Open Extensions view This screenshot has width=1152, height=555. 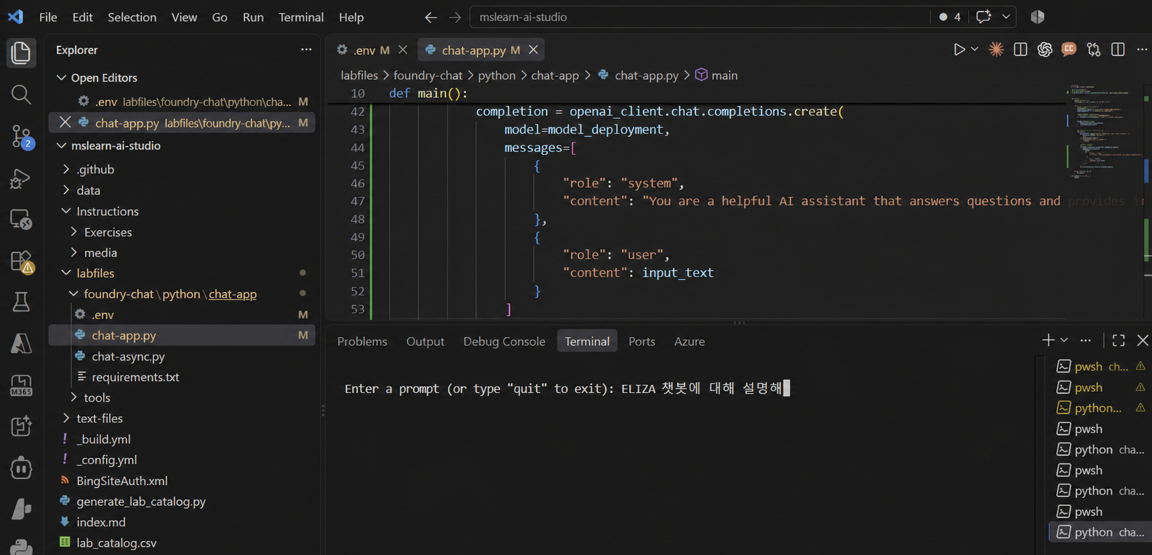click(x=21, y=261)
